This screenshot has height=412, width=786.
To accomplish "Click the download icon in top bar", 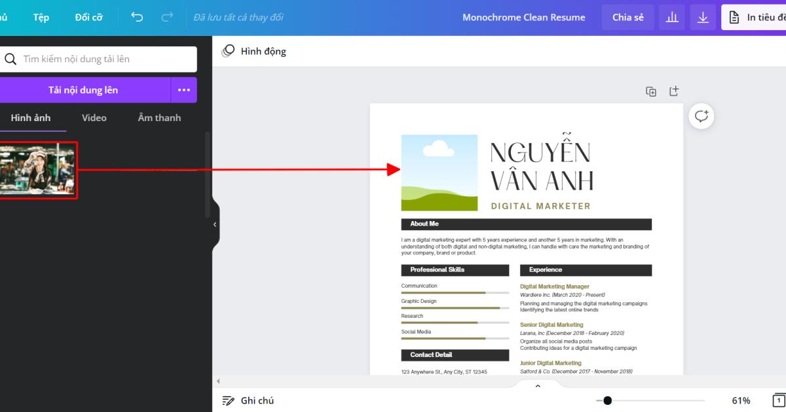I will point(703,17).
